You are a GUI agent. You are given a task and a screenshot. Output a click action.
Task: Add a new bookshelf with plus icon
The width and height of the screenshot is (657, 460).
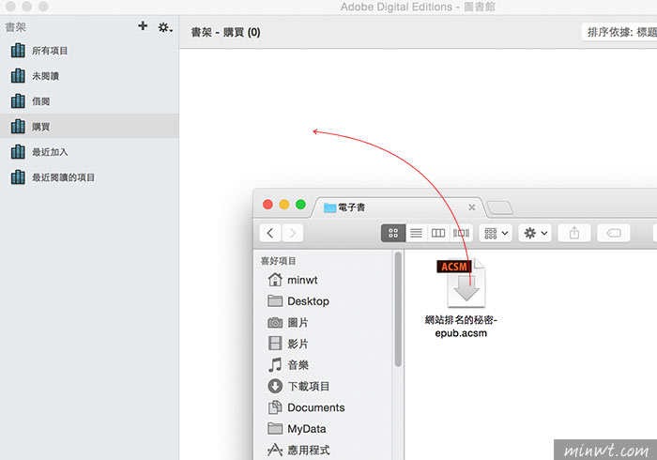coord(143,26)
